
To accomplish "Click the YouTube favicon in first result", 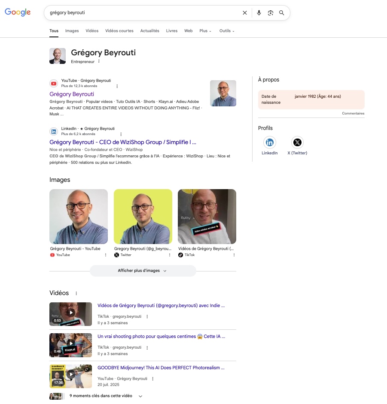I will click(54, 83).
